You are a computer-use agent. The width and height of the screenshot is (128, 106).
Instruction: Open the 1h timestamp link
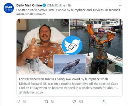click(69, 5)
